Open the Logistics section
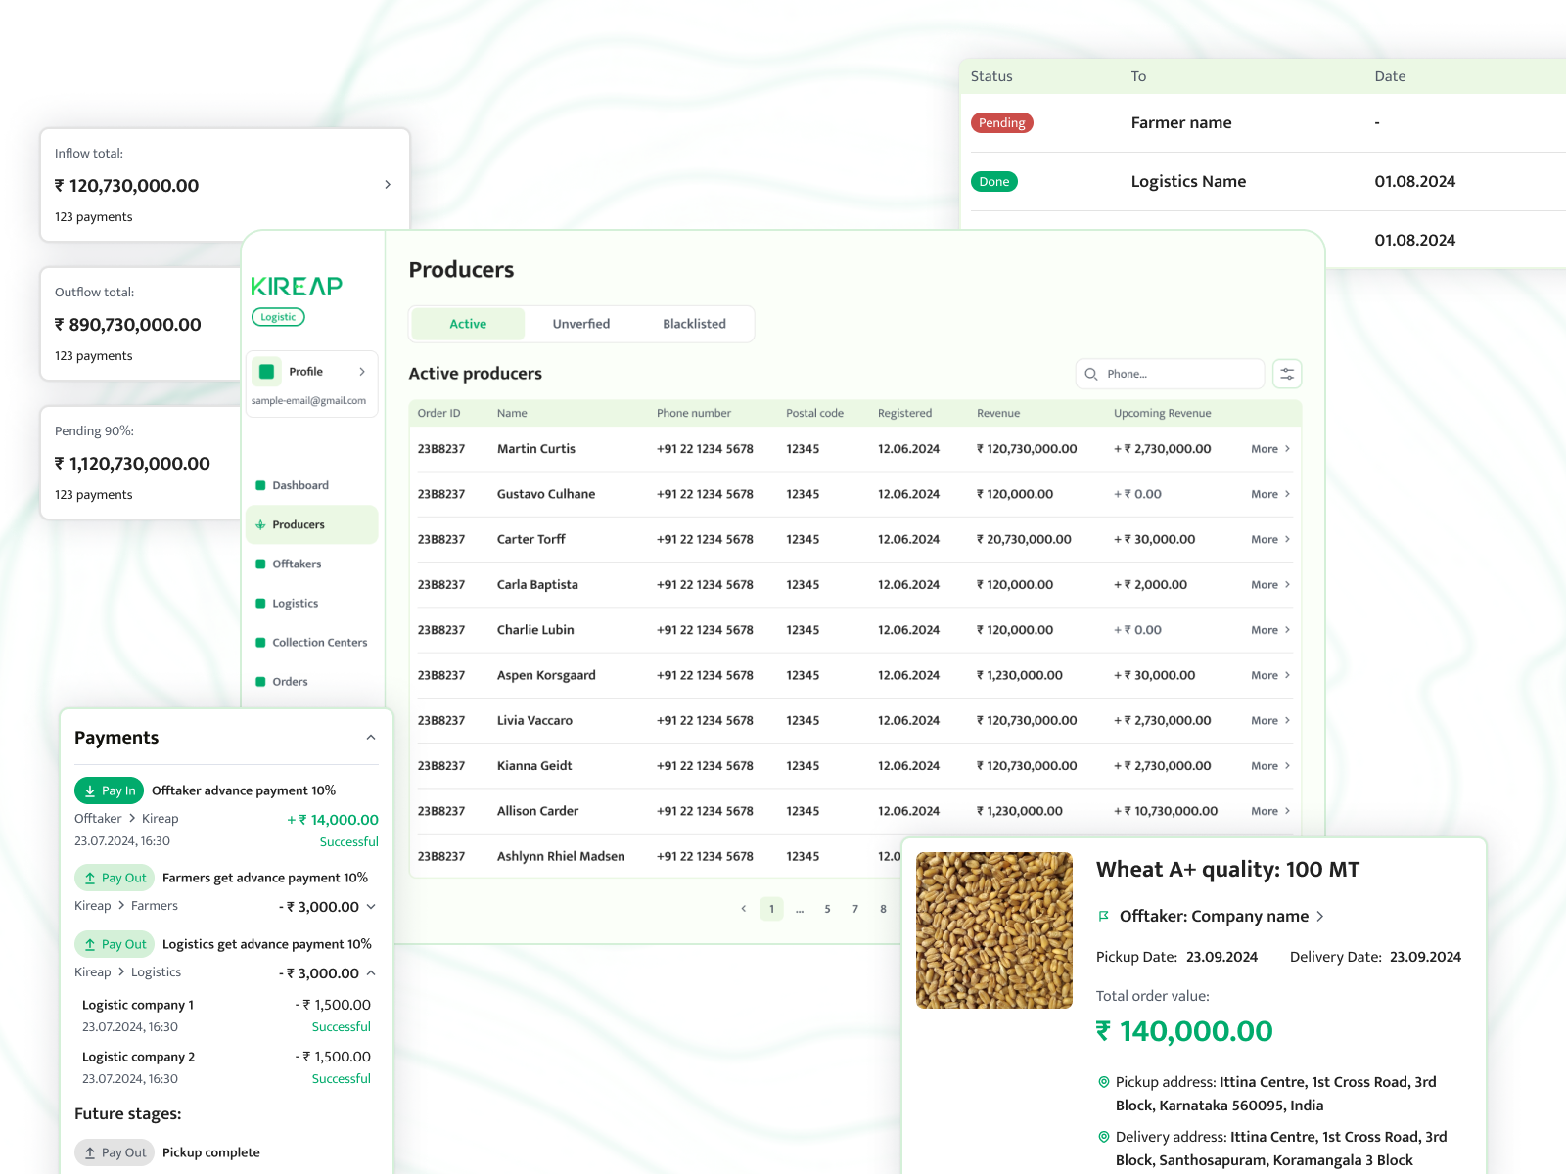 click(295, 603)
